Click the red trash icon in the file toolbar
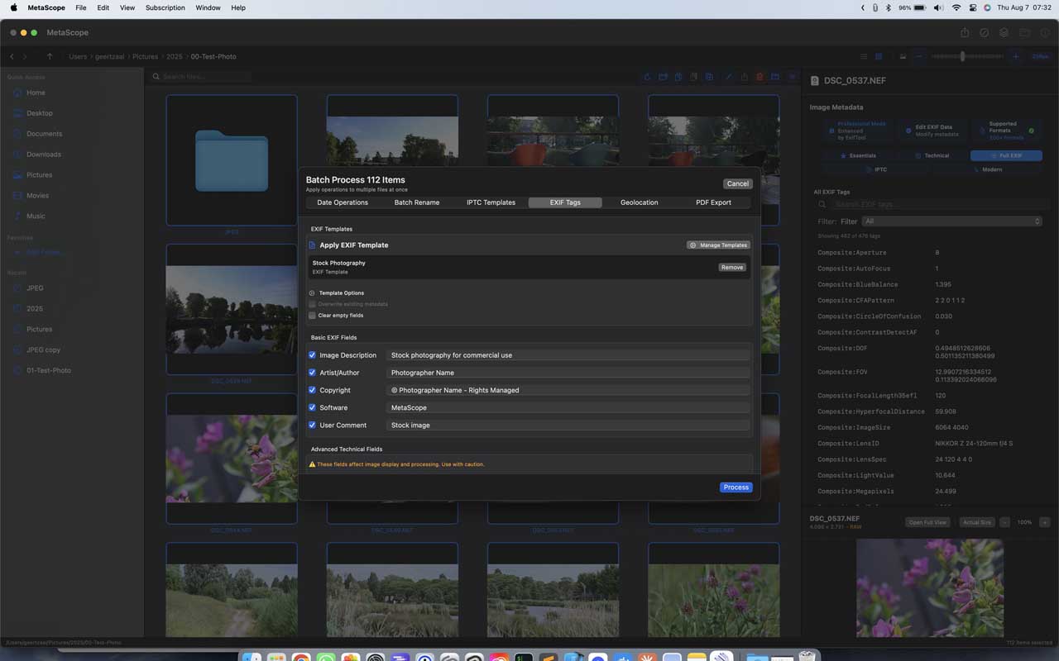The width and height of the screenshot is (1059, 661). click(760, 77)
